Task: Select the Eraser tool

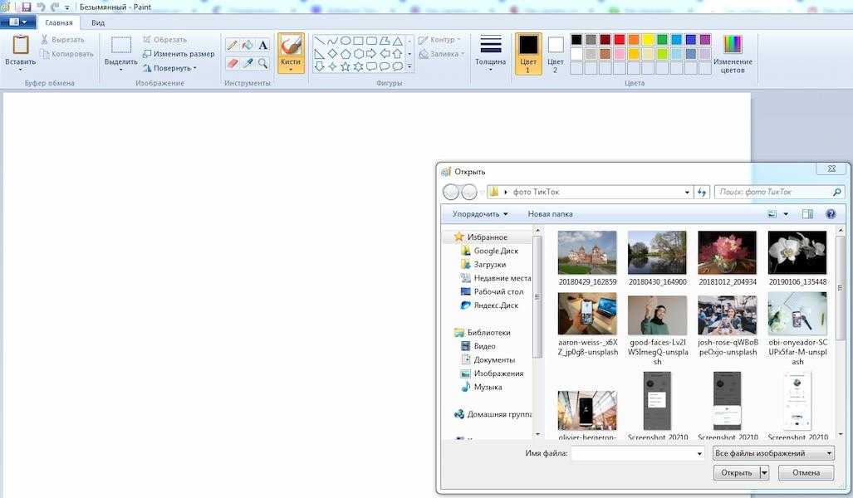Action: (x=233, y=63)
